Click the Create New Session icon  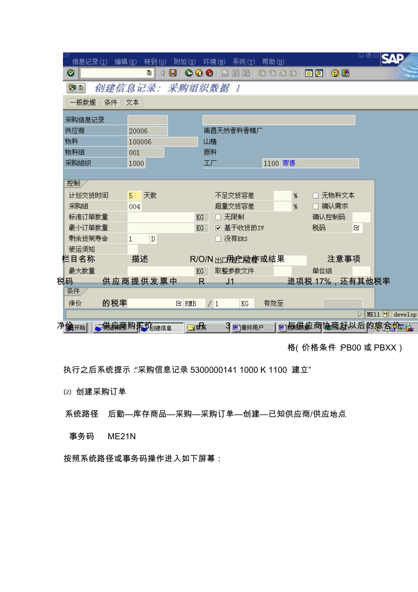(x=308, y=73)
